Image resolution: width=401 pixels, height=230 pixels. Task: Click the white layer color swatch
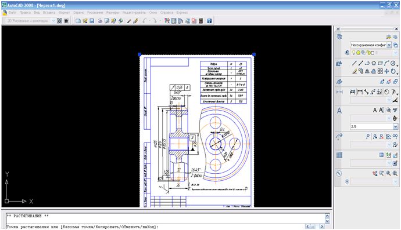coord(373,53)
